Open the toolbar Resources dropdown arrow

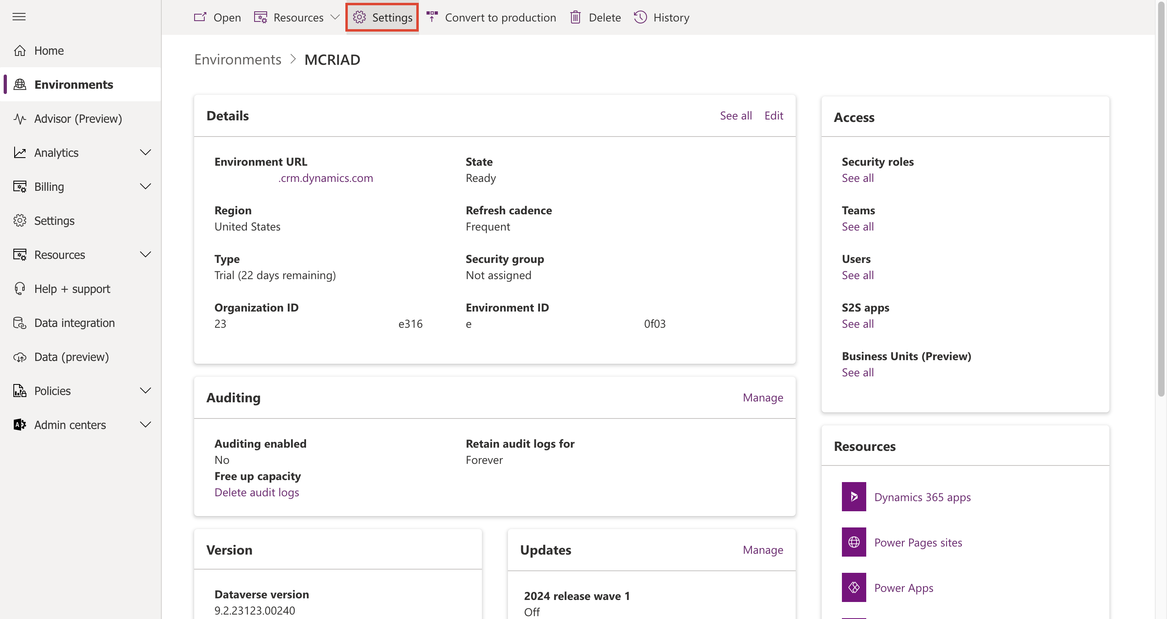pos(335,17)
